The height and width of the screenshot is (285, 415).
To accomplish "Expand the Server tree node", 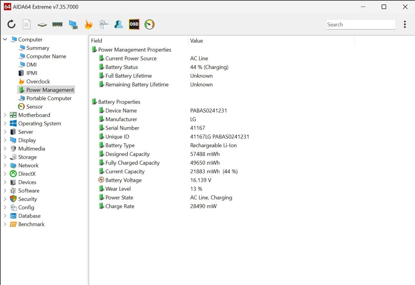I will click(5, 132).
